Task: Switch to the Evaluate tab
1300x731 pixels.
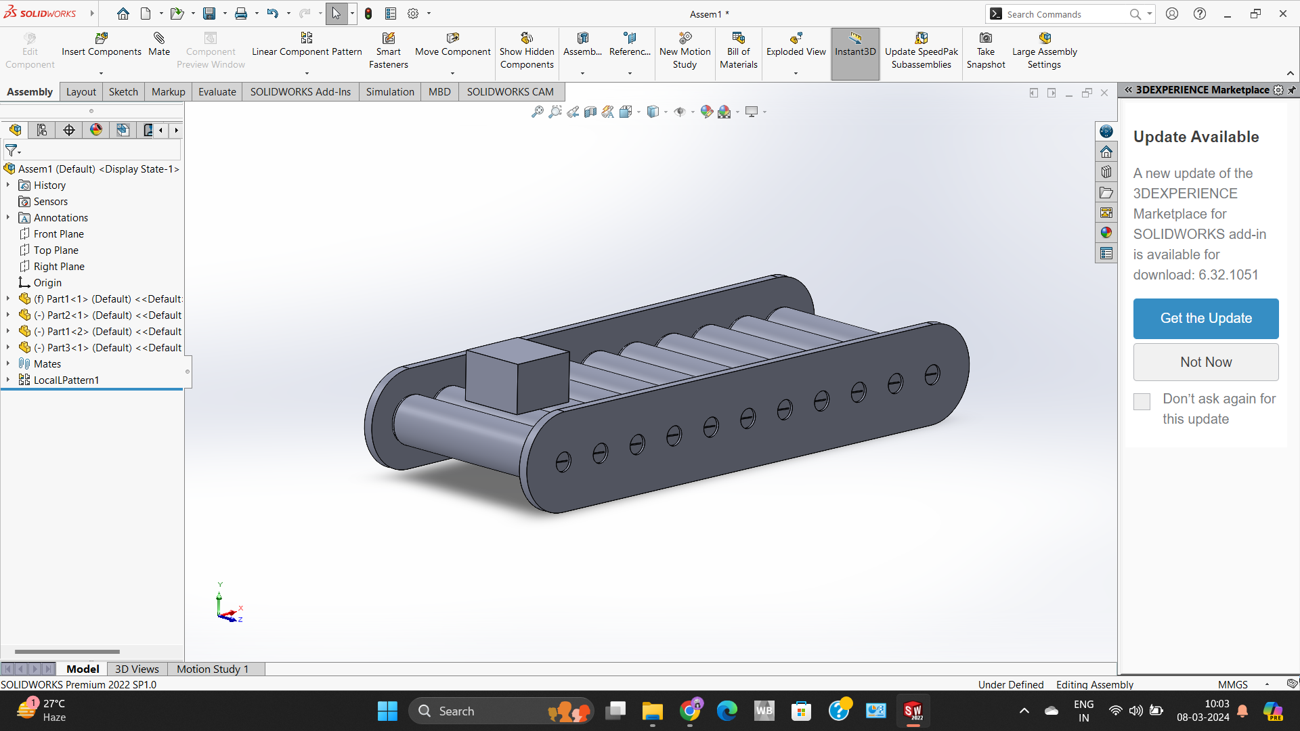Action: tap(217, 92)
